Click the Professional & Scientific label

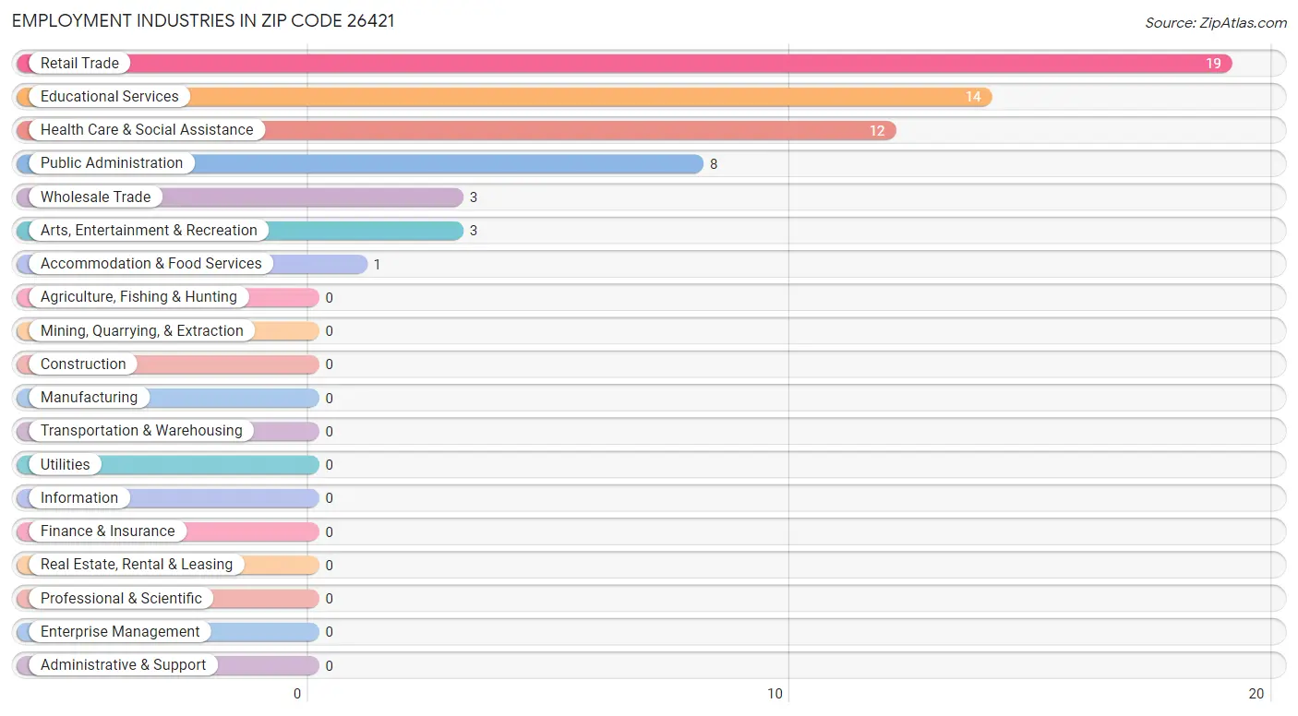121,598
